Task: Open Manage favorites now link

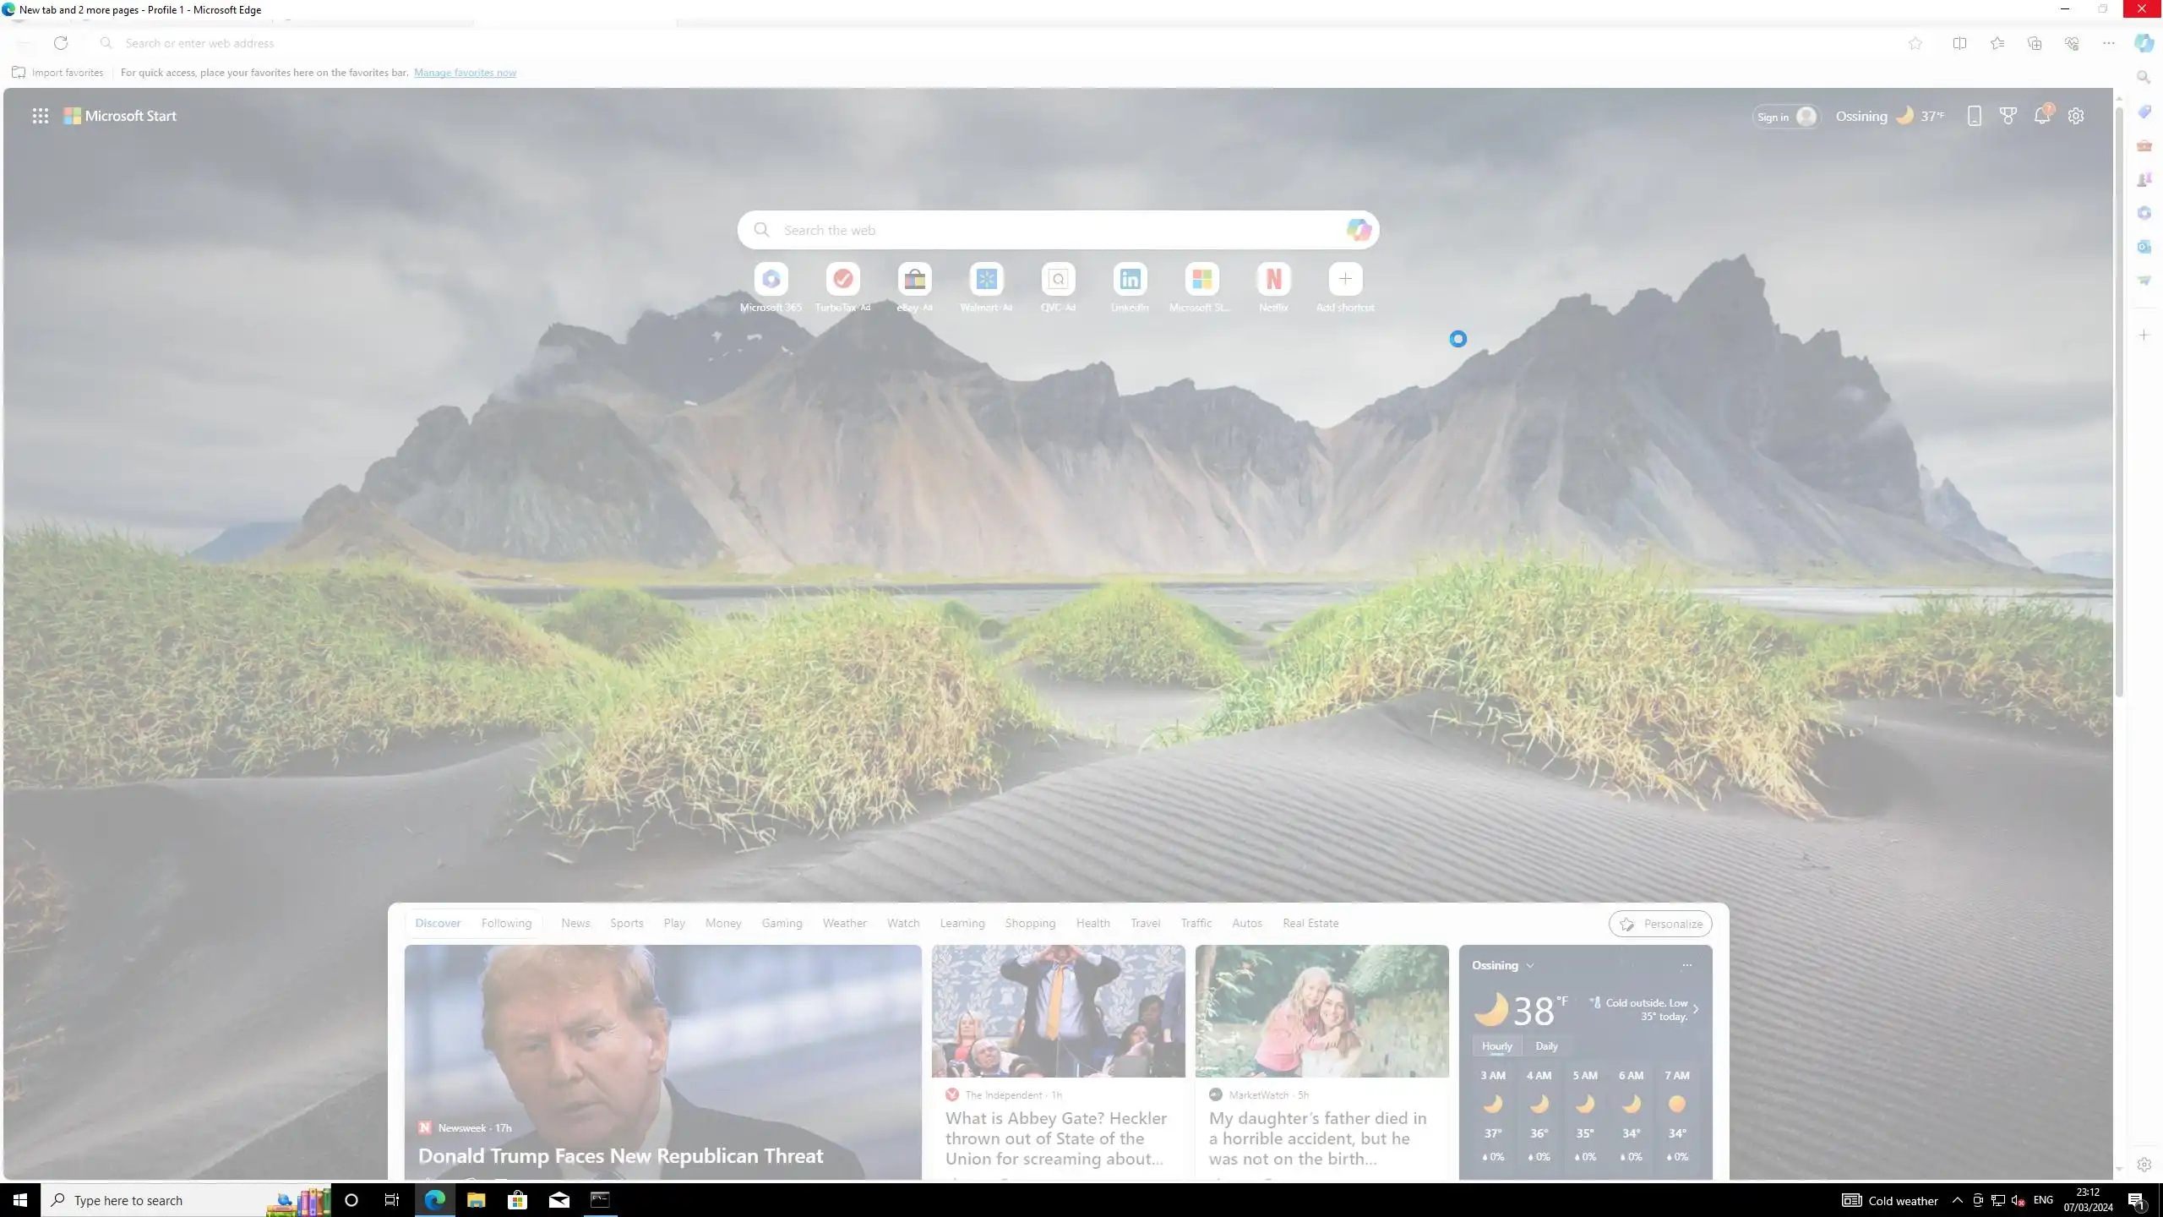Action: 465,73
